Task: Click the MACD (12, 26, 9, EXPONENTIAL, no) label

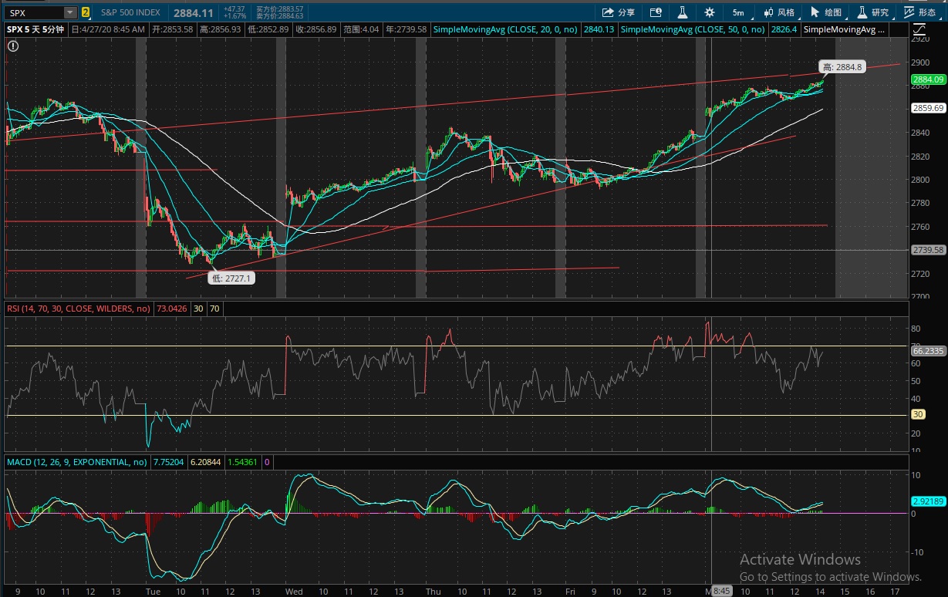Action: click(76, 462)
